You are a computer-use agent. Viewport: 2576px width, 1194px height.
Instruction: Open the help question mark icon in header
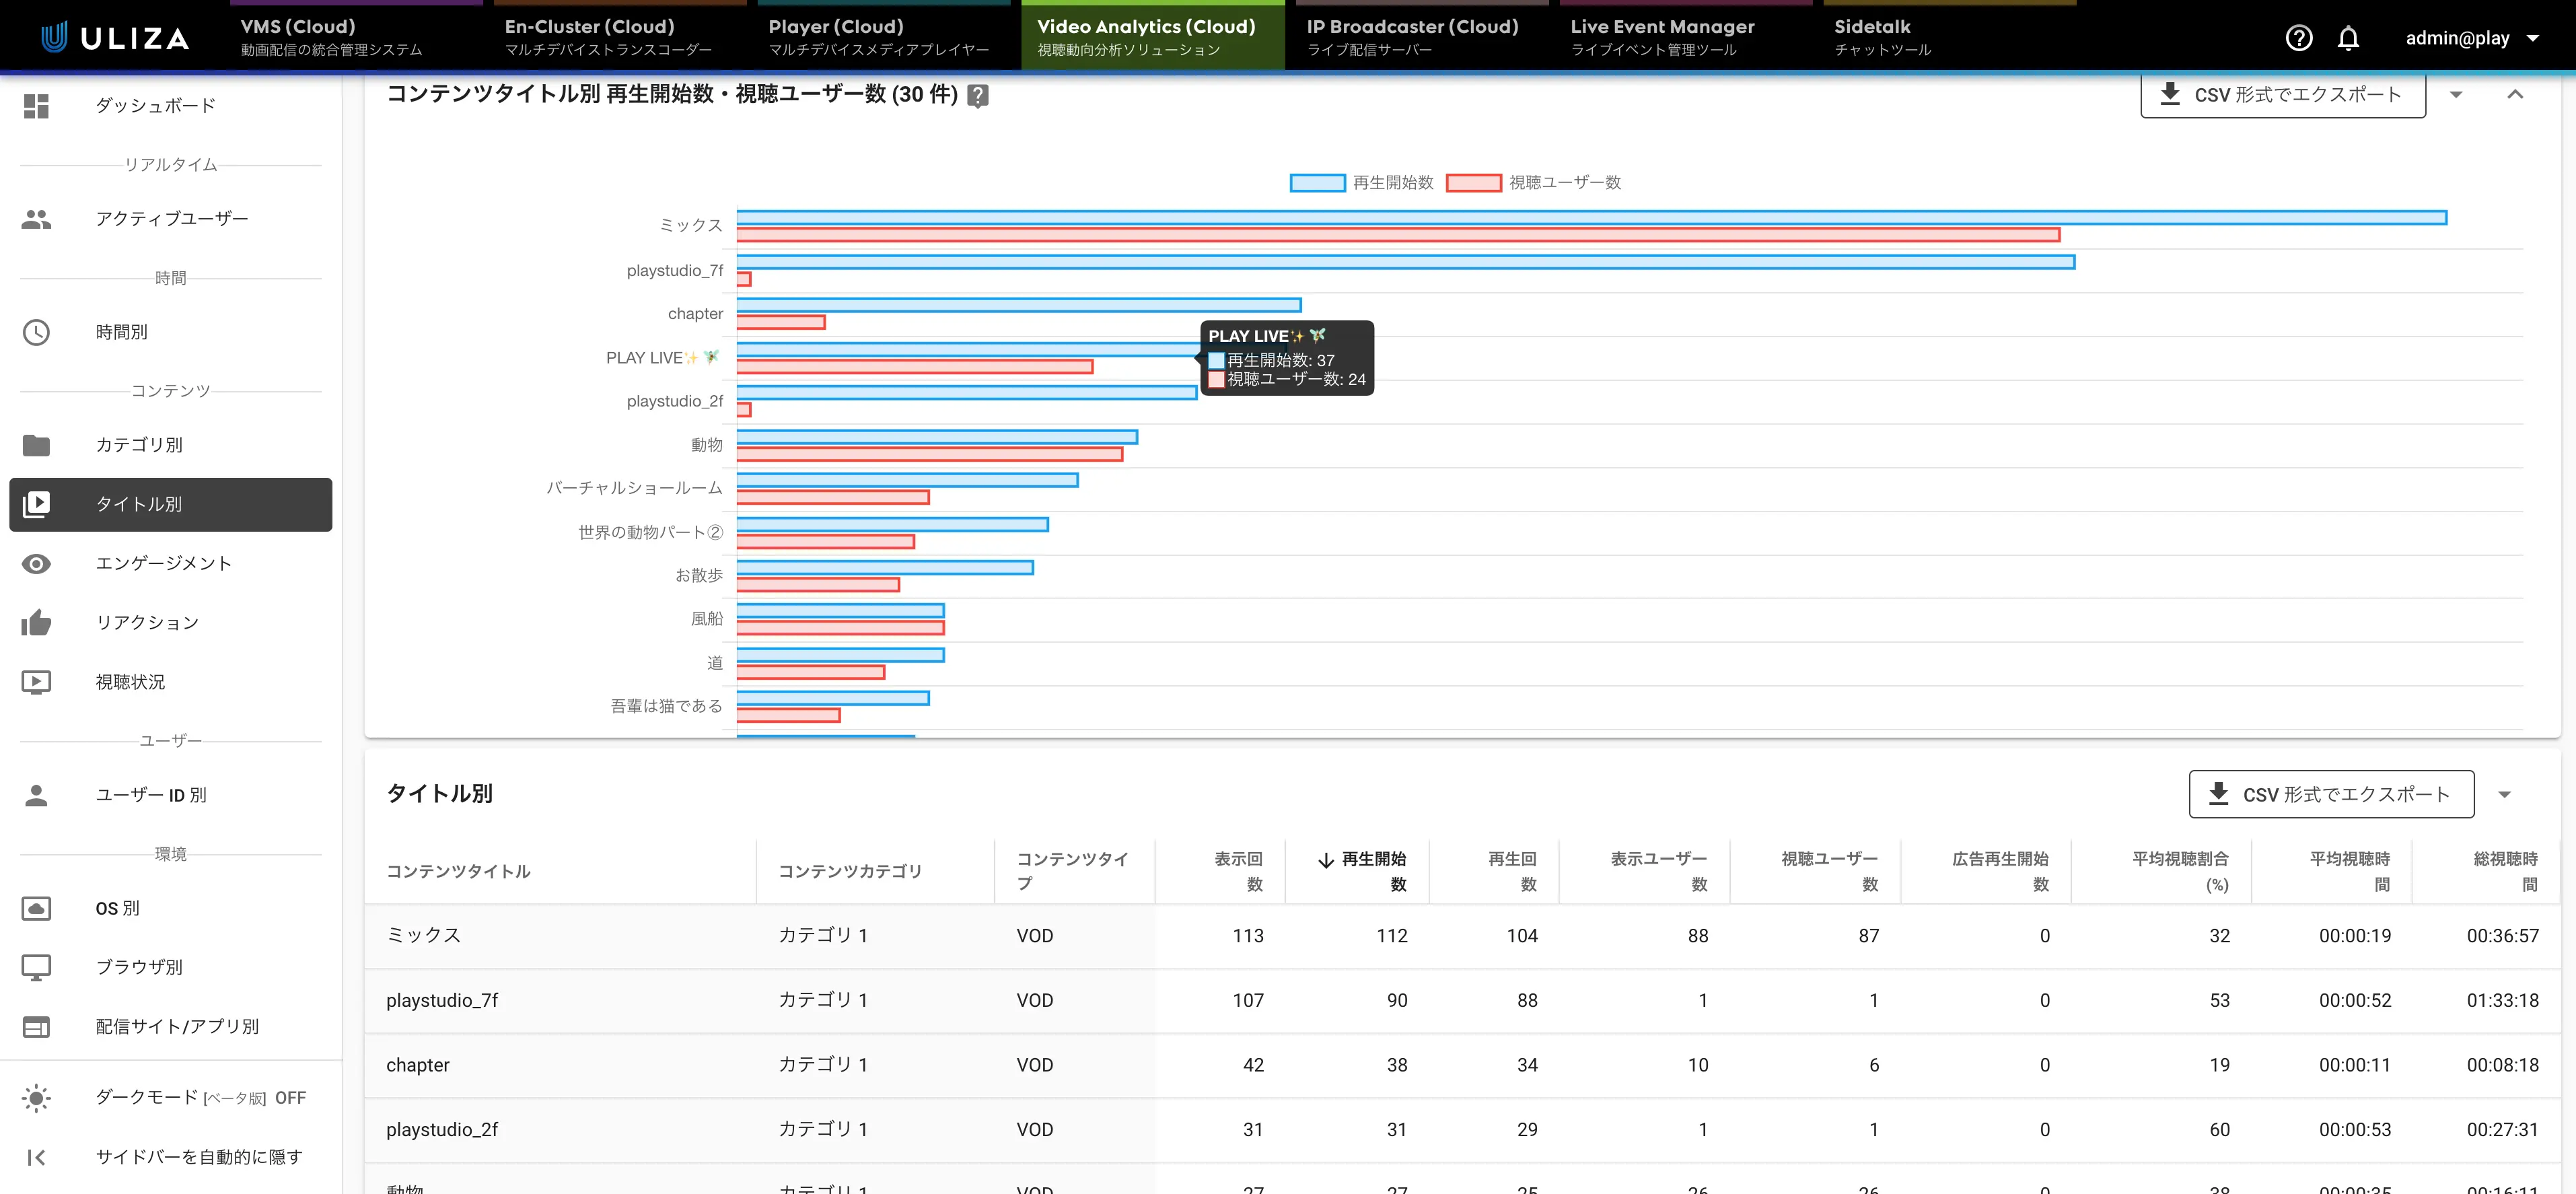pos(2299,38)
